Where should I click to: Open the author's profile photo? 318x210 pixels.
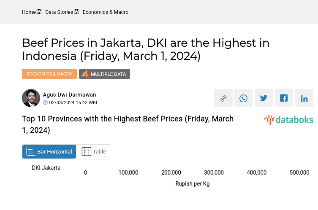31,98
